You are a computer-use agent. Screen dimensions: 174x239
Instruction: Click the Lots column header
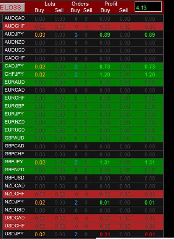click(x=50, y=4)
